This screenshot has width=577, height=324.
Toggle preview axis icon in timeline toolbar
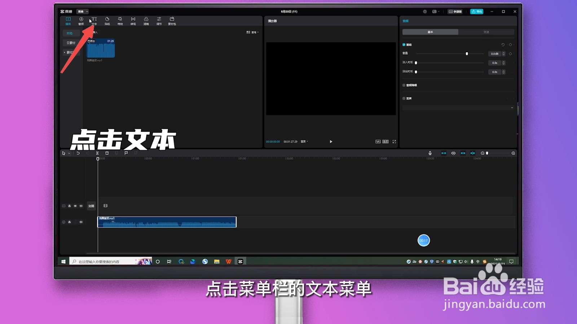(472, 153)
